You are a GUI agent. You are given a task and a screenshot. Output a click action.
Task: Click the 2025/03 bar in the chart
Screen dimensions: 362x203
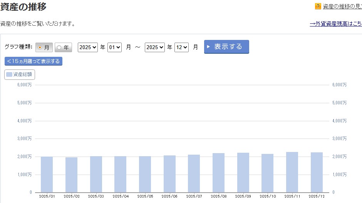pyautogui.click(x=96, y=174)
